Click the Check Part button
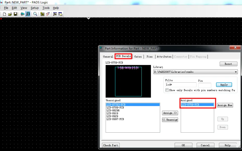 pos(110,145)
